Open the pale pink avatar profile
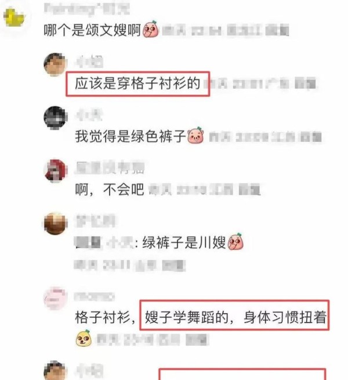Image resolution: width=348 pixels, height=380 pixels. pos(55,298)
